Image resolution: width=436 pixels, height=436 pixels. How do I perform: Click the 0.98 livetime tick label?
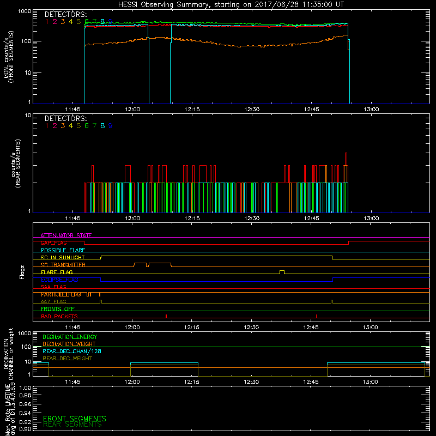coord(25,396)
